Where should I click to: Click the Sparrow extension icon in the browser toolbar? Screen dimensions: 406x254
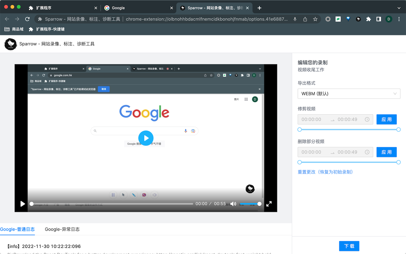(358, 19)
